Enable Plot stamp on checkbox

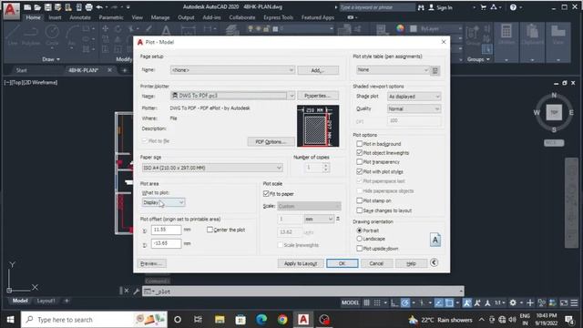click(x=359, y=200)
